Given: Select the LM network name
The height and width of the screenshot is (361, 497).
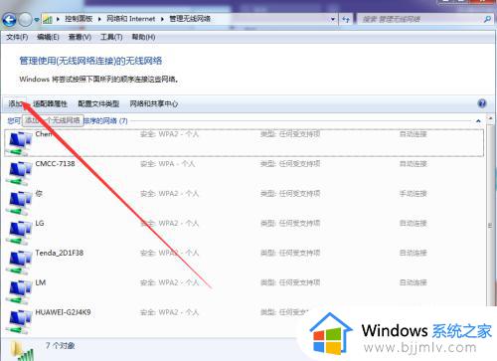Looking at the screenshot, I should [41, 282].
